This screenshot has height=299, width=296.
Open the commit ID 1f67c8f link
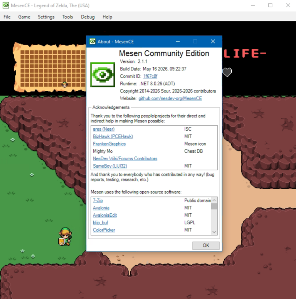click(x=150, y=76)
